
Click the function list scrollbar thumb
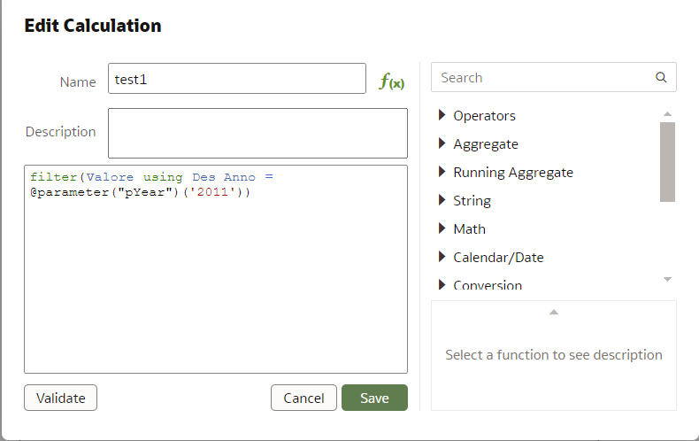(x=667, y=161)
